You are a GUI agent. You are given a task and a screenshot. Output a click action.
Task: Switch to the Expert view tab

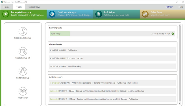pos(34,7)
